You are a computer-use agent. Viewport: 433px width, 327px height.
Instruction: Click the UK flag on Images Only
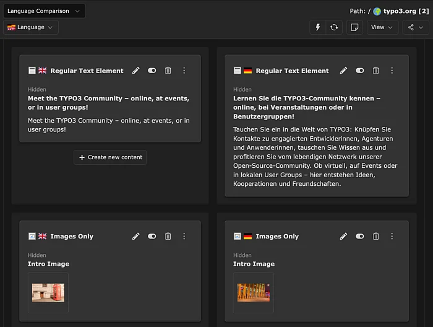(42, 237)
